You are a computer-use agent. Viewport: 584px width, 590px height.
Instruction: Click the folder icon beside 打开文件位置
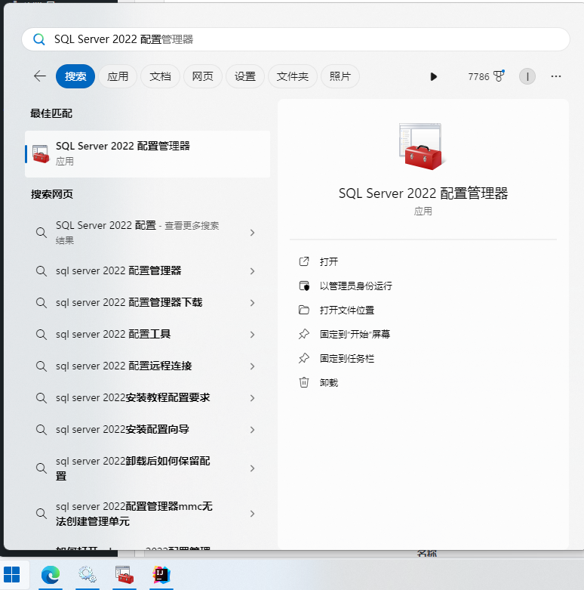[303, 310]
